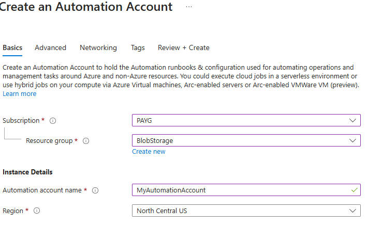The height and width of the screenshot is (226, 368).
Task: Click the Learn more link
Action: (20, 93)
